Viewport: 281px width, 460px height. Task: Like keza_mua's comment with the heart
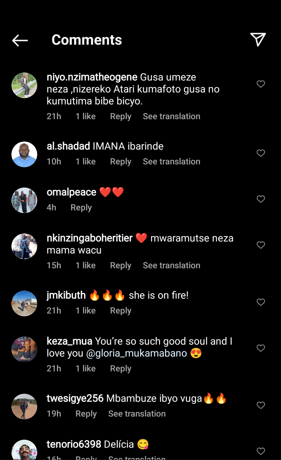261,348
